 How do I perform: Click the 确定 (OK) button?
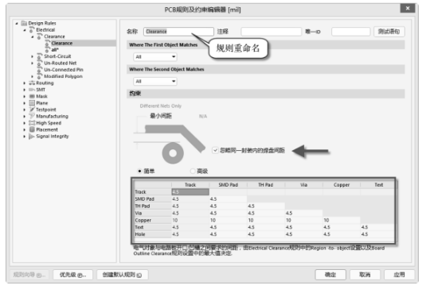coord(330,275)
